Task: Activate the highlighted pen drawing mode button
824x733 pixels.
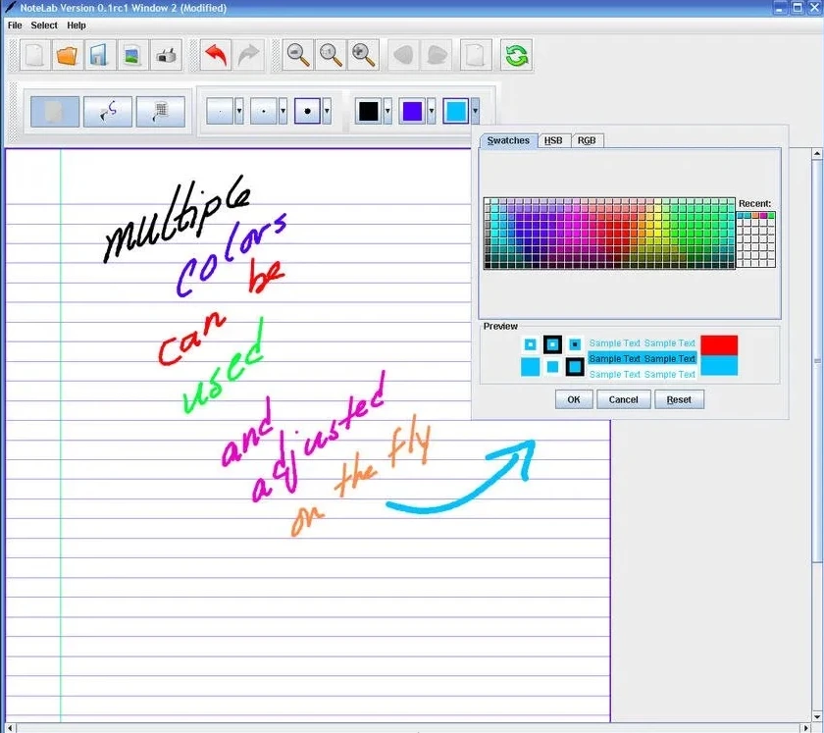Action: [x=55, y=112]
